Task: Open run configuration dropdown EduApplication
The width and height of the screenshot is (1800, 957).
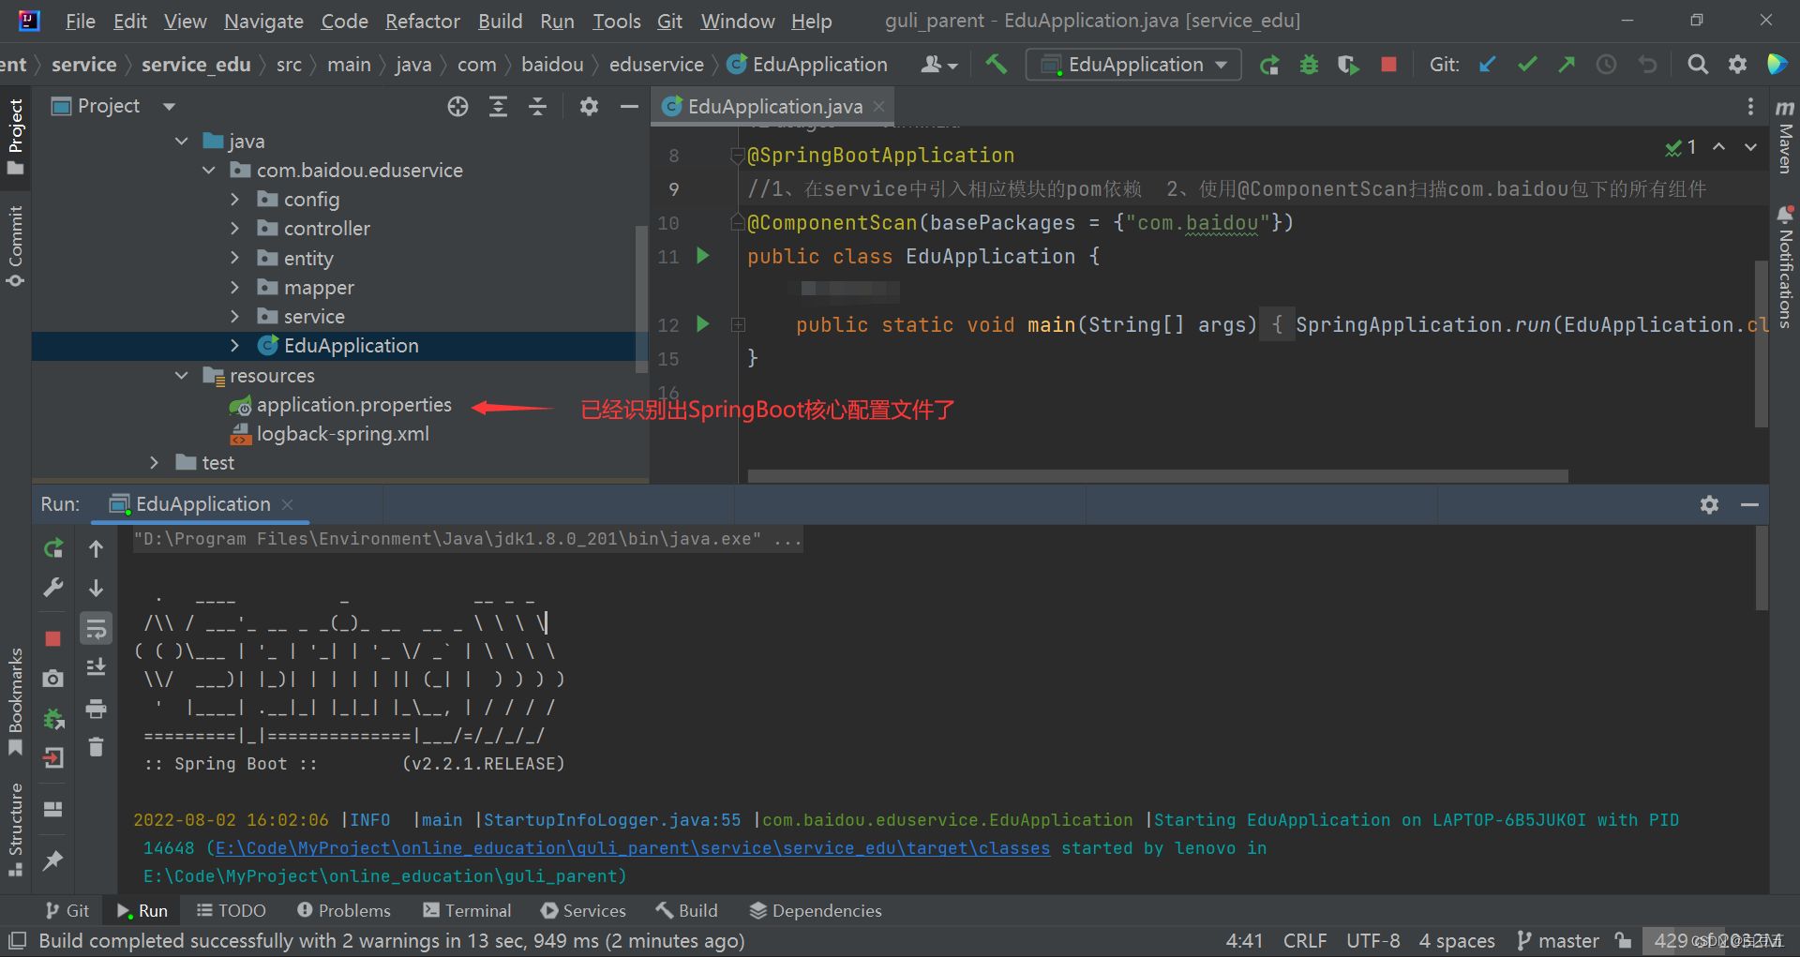Action: 1133,65
